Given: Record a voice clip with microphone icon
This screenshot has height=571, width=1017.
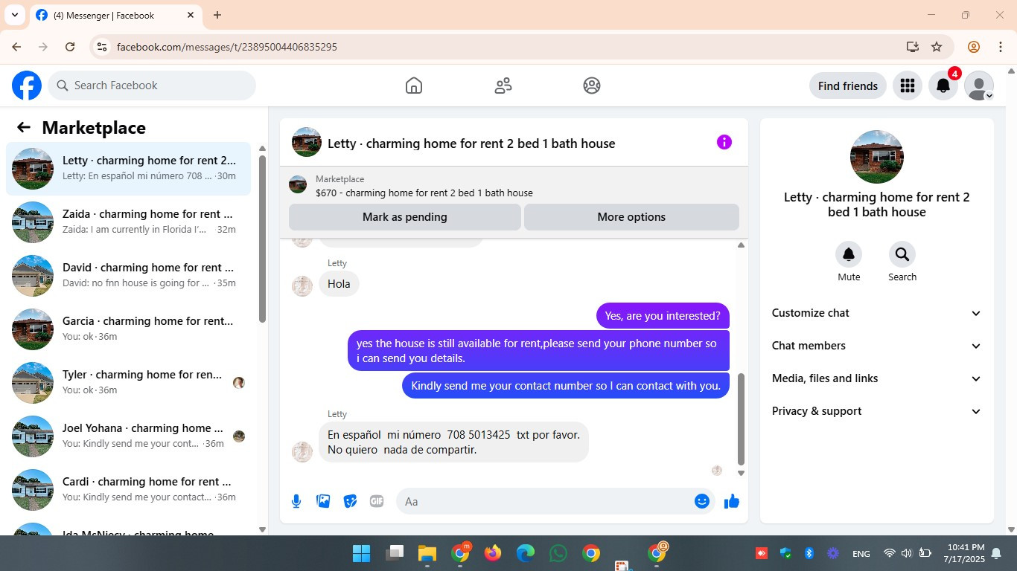Looking at the screenshot, I should point(296,501).
